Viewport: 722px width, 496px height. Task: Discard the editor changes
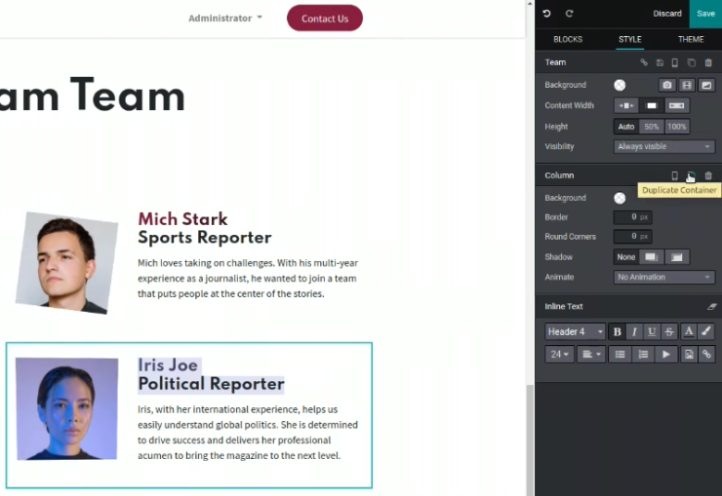coord(666,14)
